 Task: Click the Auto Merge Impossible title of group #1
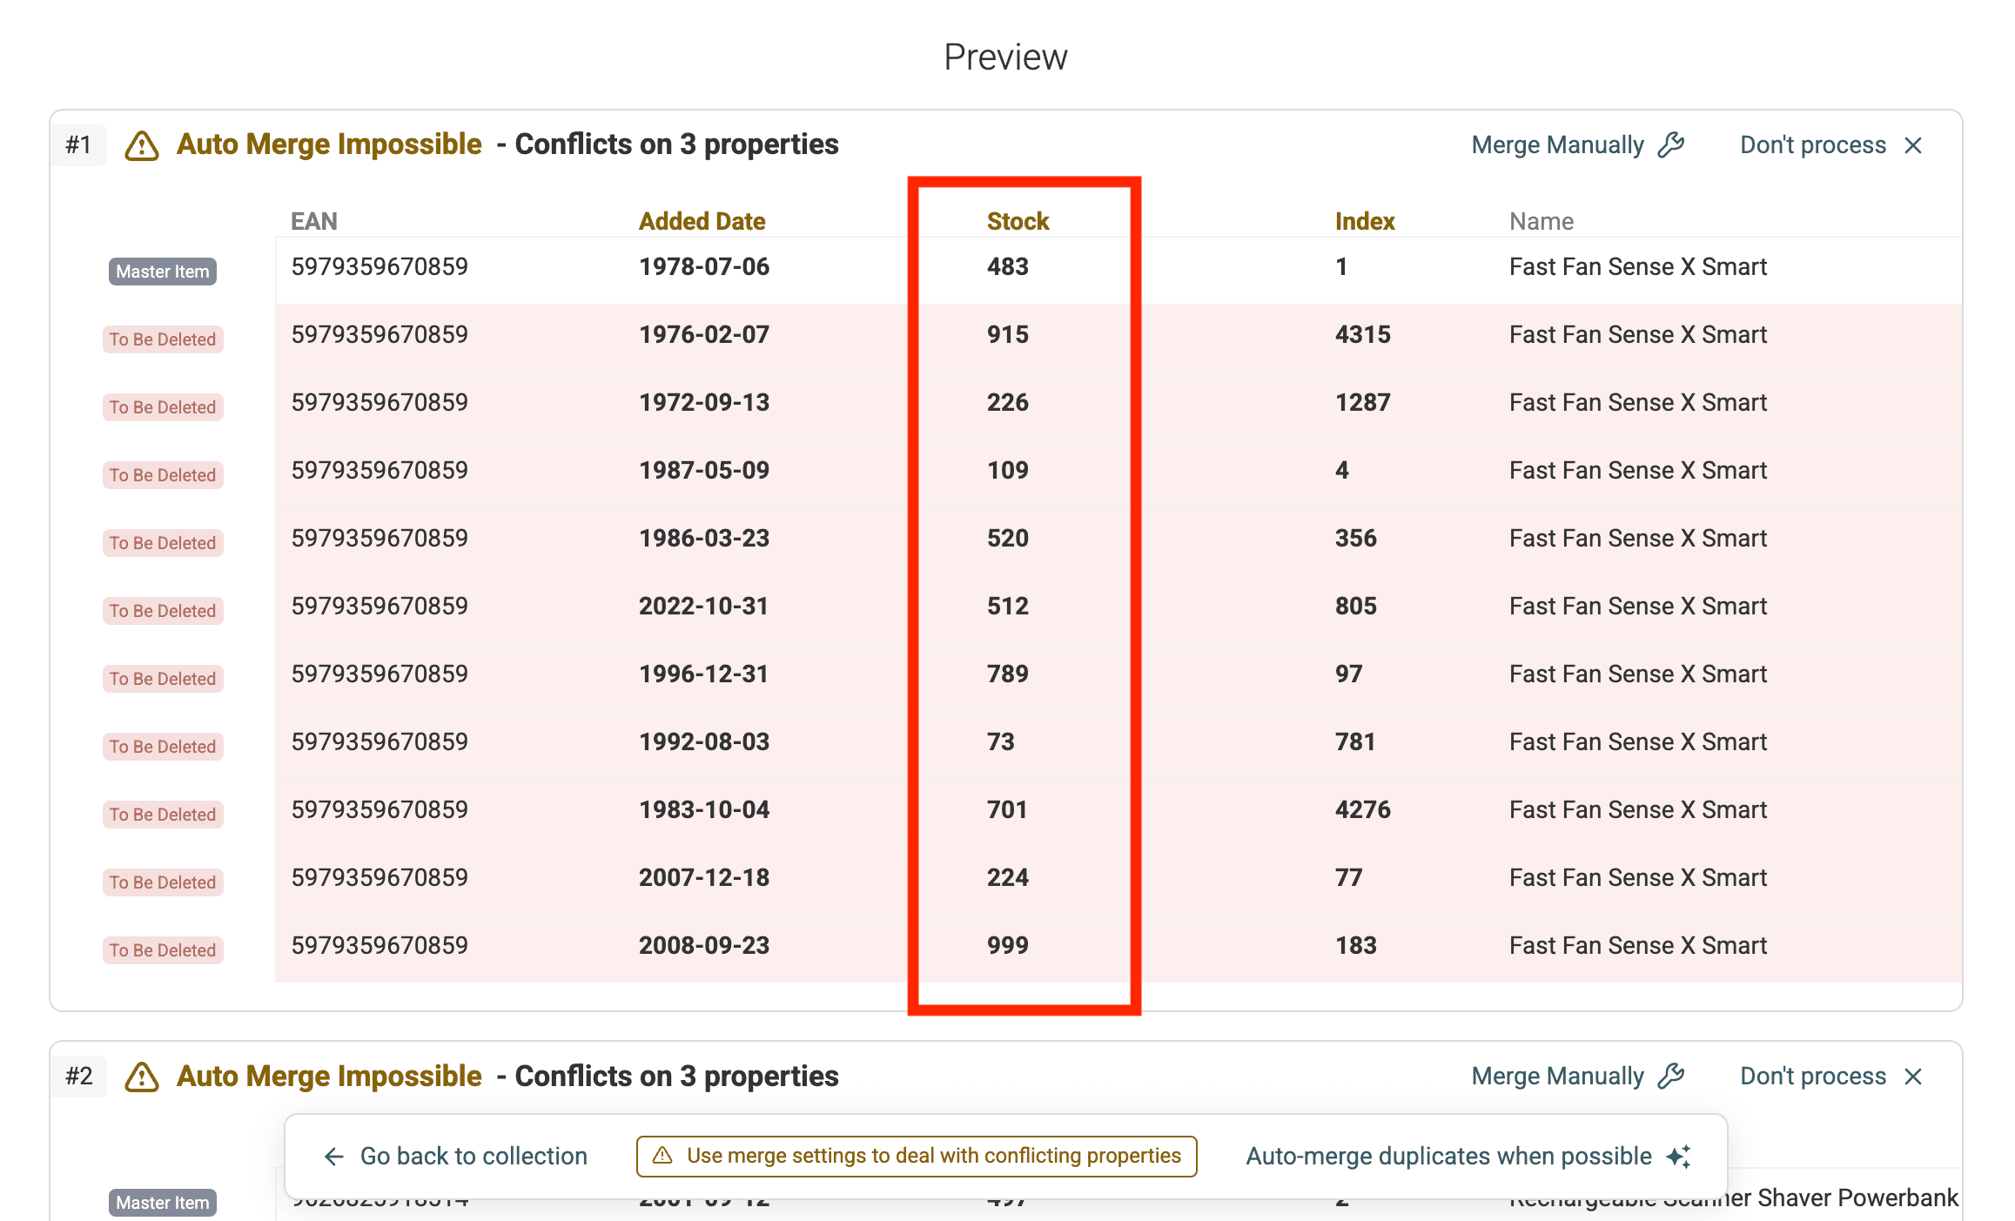pyautogui.click(x=328, y=144)
